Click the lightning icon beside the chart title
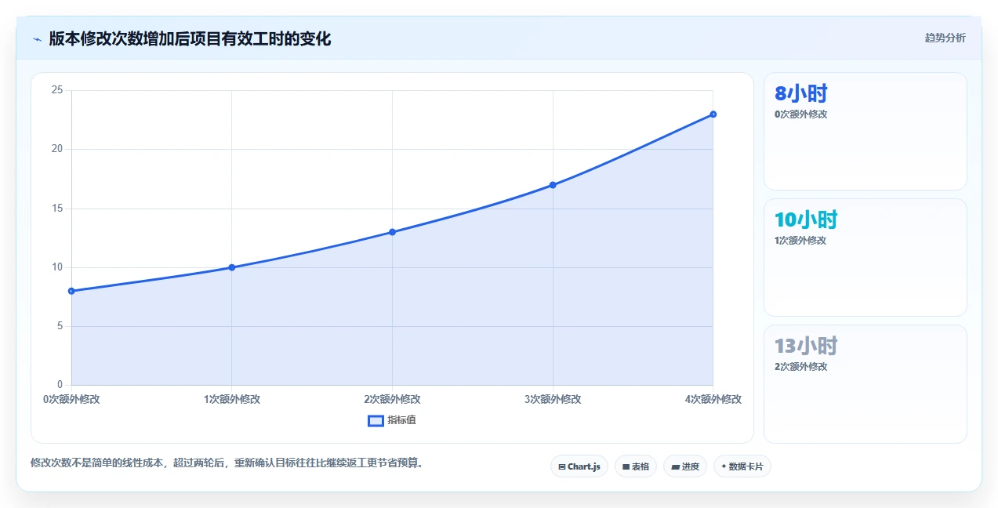 [x=37, y=38]
